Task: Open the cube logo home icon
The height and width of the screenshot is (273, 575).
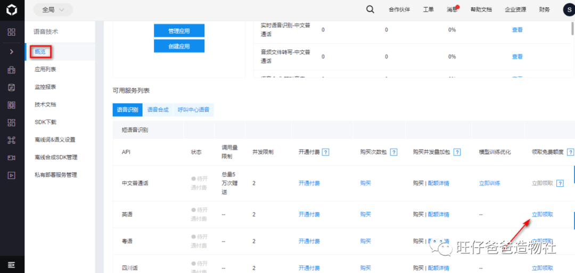Action: coord(12,10)
